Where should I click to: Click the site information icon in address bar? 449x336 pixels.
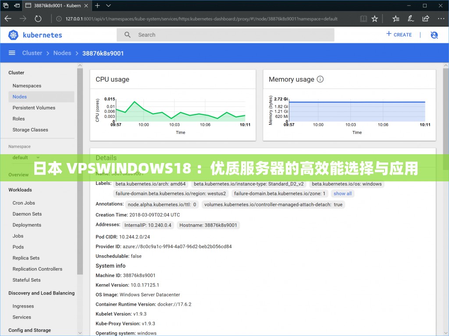(59, 19)
